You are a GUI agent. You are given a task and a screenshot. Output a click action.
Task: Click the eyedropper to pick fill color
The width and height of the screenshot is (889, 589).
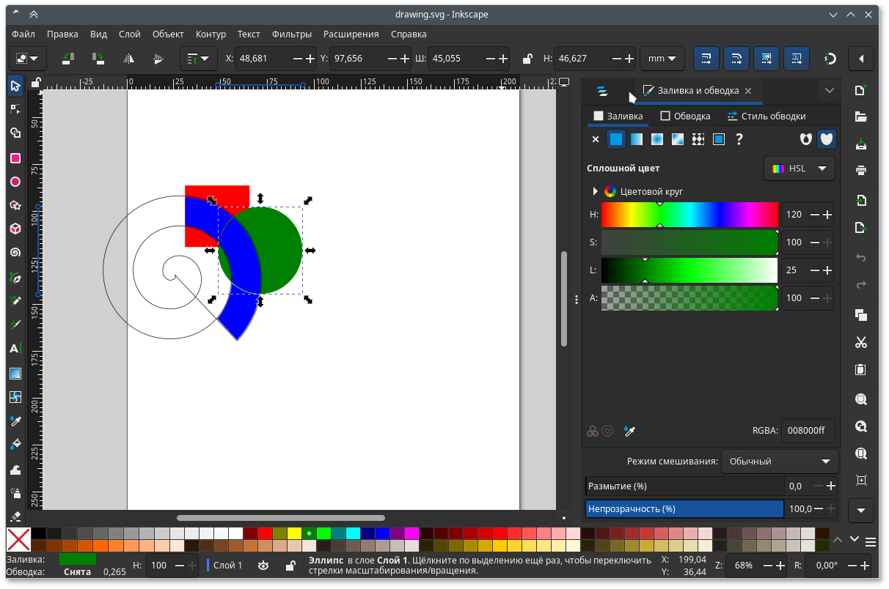click(629, 431)
